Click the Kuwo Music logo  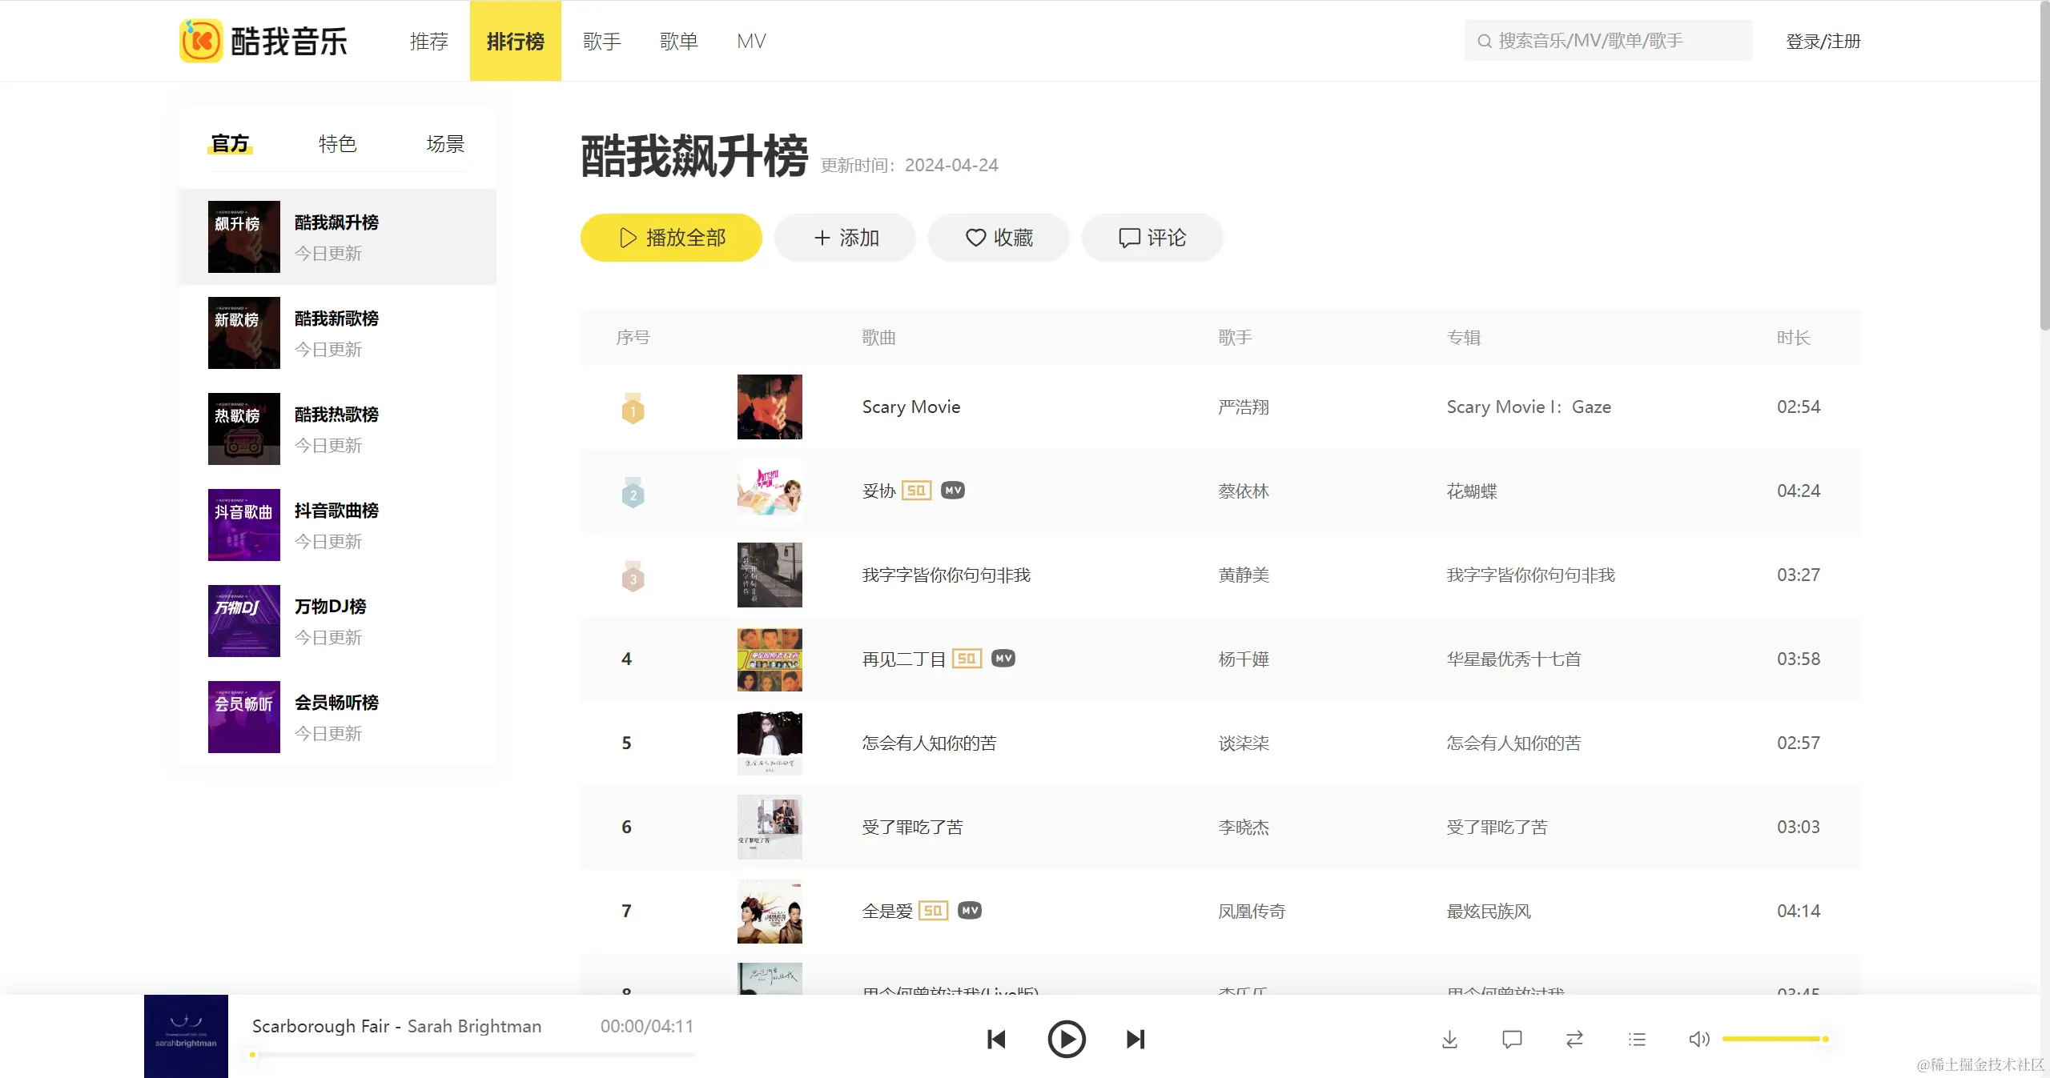(263, 41)
